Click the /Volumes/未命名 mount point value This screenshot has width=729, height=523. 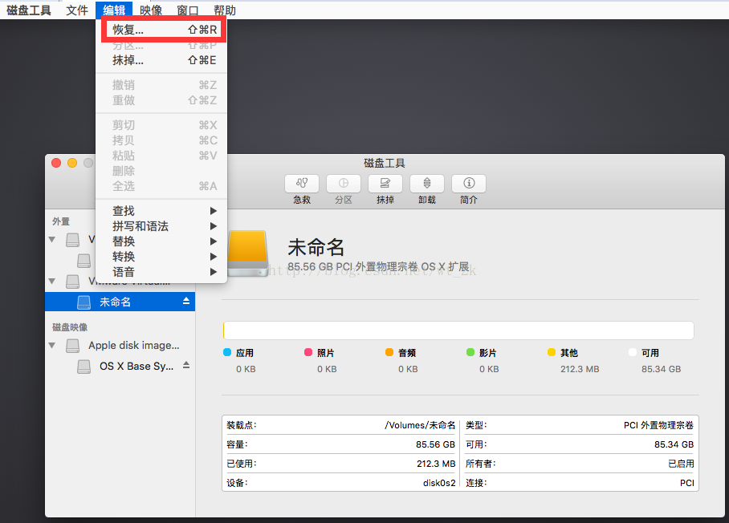click(x=420, y=425)
